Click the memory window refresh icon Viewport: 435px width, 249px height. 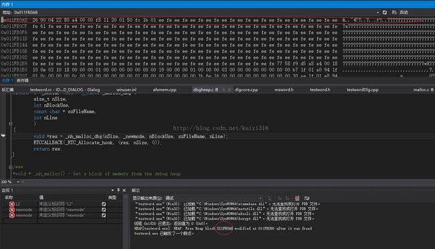coord(385,13)
